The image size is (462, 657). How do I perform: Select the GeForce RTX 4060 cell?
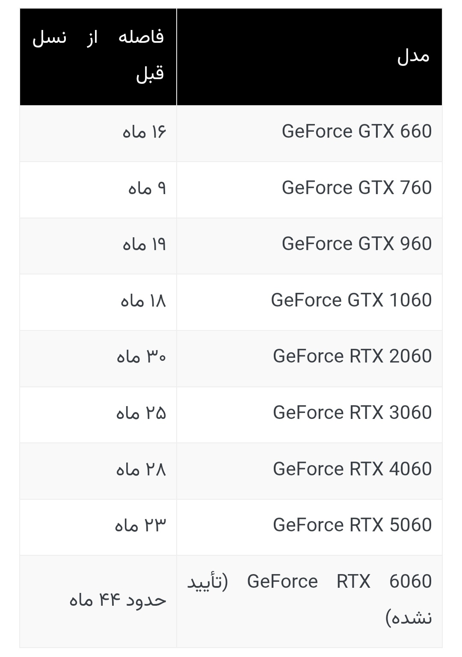[x=309, y=471]
